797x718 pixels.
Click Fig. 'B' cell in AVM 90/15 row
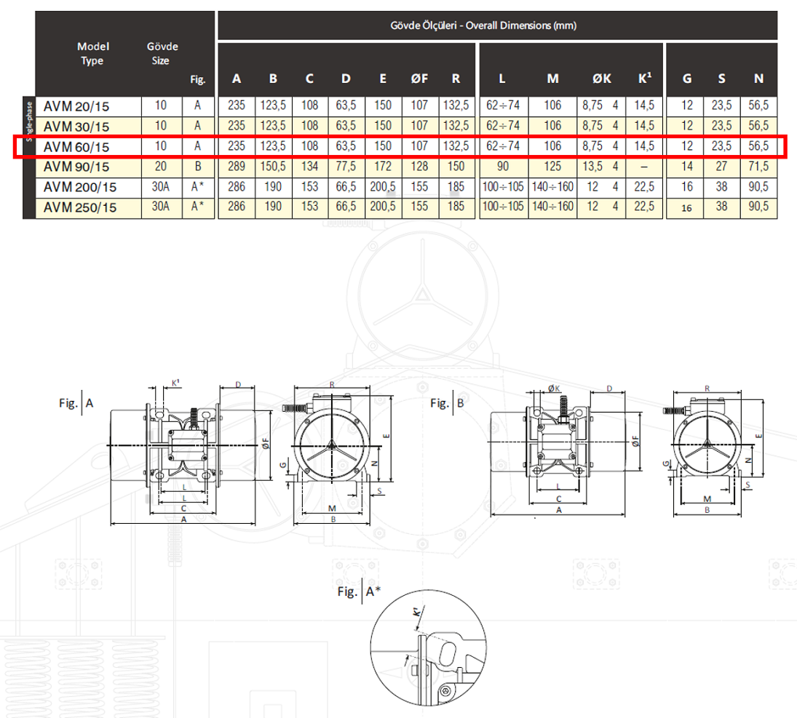pos(198,167)
